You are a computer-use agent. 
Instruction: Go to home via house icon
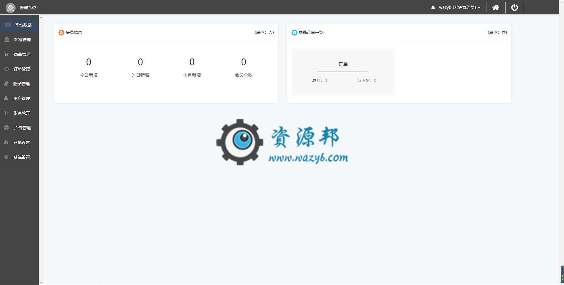496,7
